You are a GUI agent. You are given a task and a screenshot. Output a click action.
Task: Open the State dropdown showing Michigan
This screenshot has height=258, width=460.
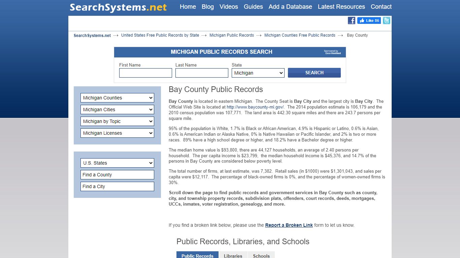coord(258,73)
